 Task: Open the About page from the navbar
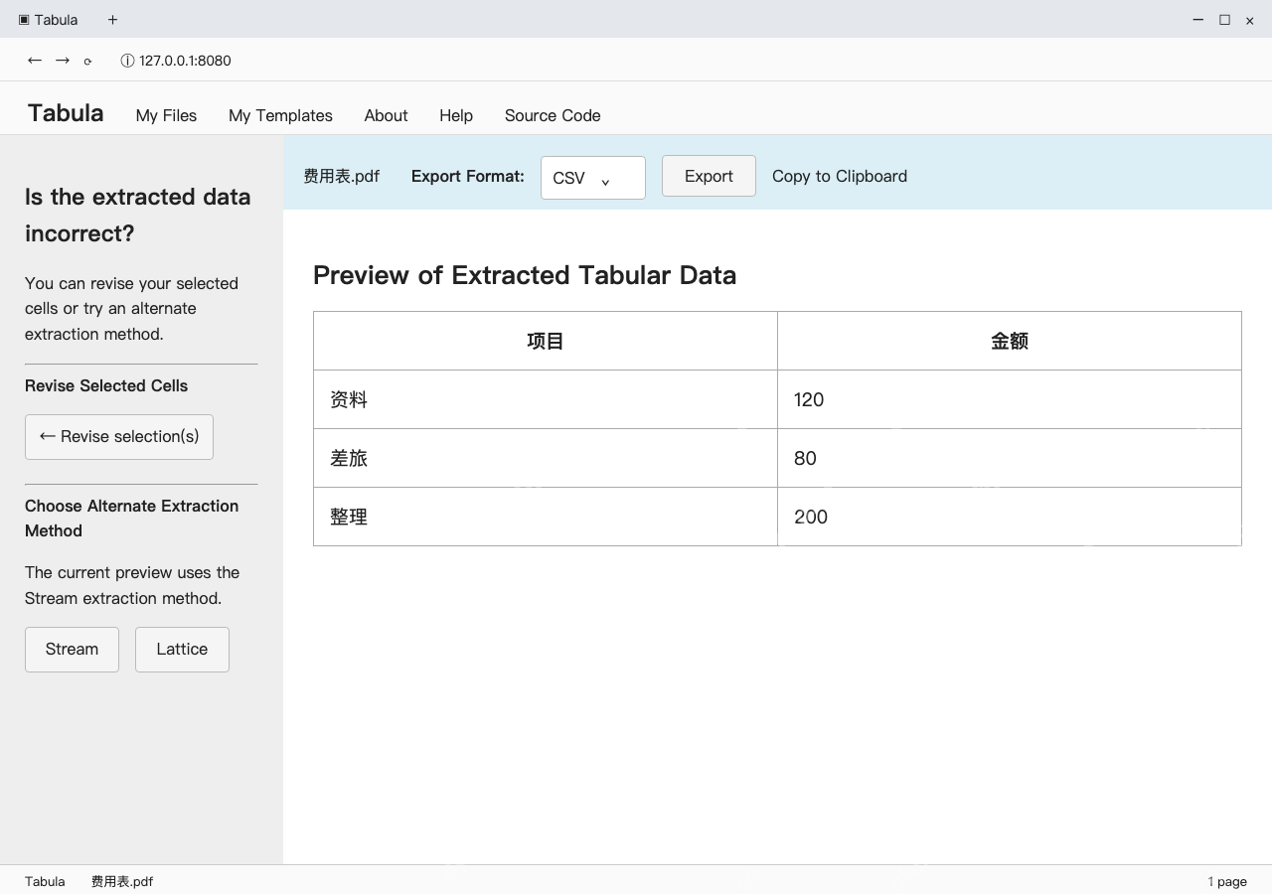click(386, 115)
